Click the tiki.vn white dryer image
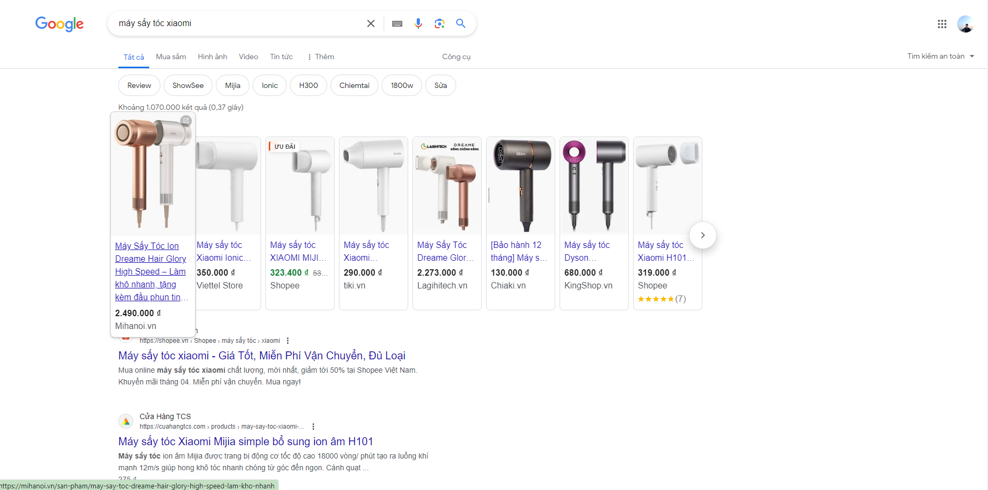Viewport: 988px width, 490px height. [374, 186]
